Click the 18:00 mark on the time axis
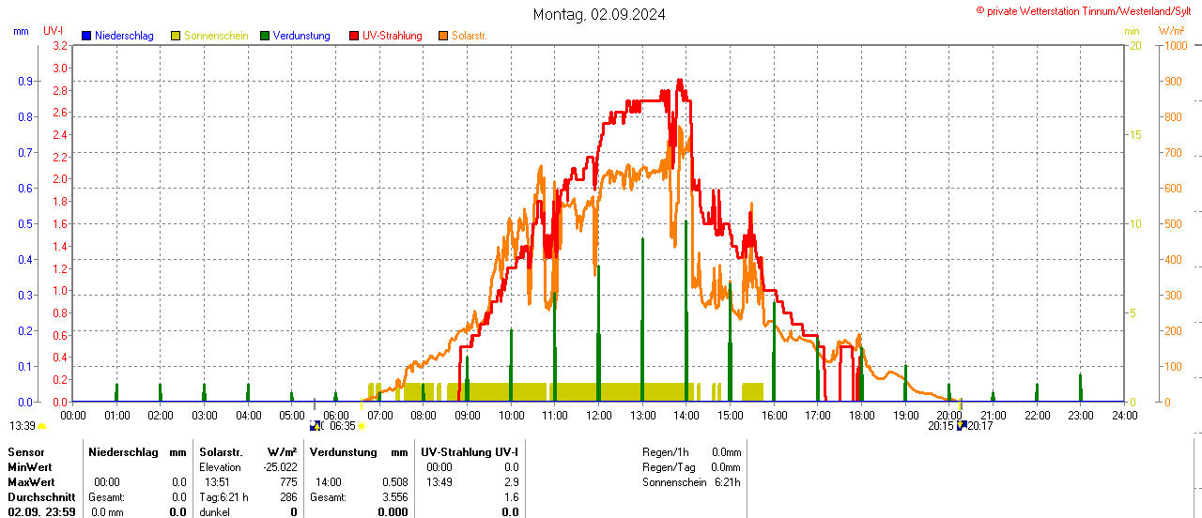 [862, 415]
